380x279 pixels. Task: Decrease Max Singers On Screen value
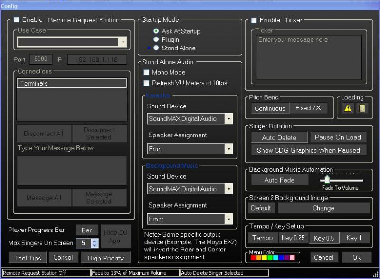95,245
